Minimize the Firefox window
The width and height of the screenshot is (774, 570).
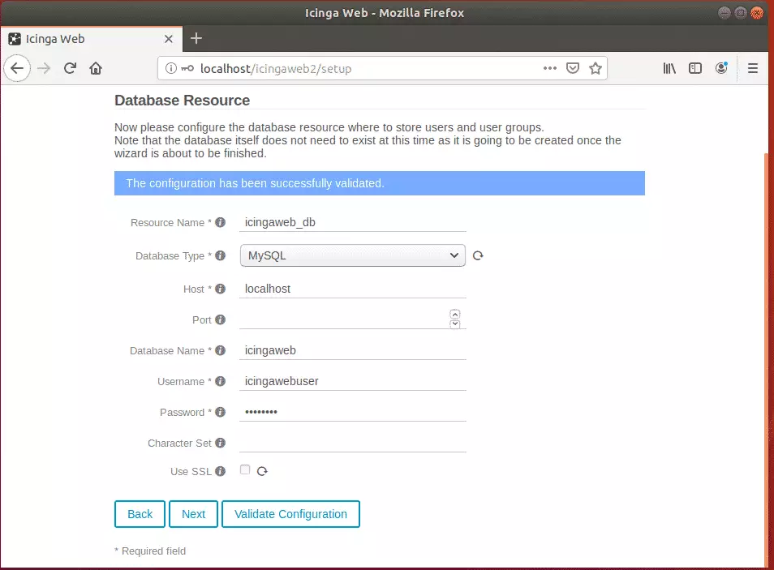pyautogui.click(x=725, y=13)
